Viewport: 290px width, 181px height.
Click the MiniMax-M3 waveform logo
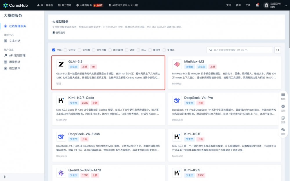click(x=177, y=64)
